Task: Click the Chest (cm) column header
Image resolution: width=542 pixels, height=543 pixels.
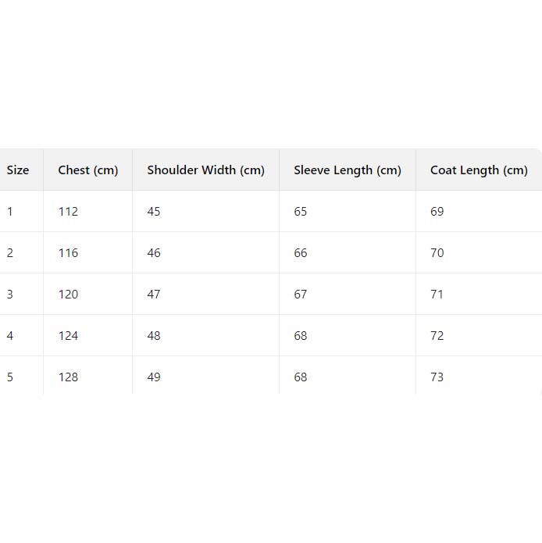Action: point(88,170)
